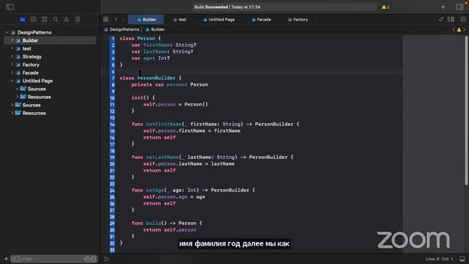Click Builder in the jump bar
The width and height of the screenshot is (469, 264).
pos(158,29)
